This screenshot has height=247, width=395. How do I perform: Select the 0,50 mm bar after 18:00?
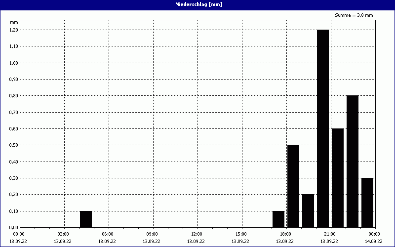tap(293, 186)
